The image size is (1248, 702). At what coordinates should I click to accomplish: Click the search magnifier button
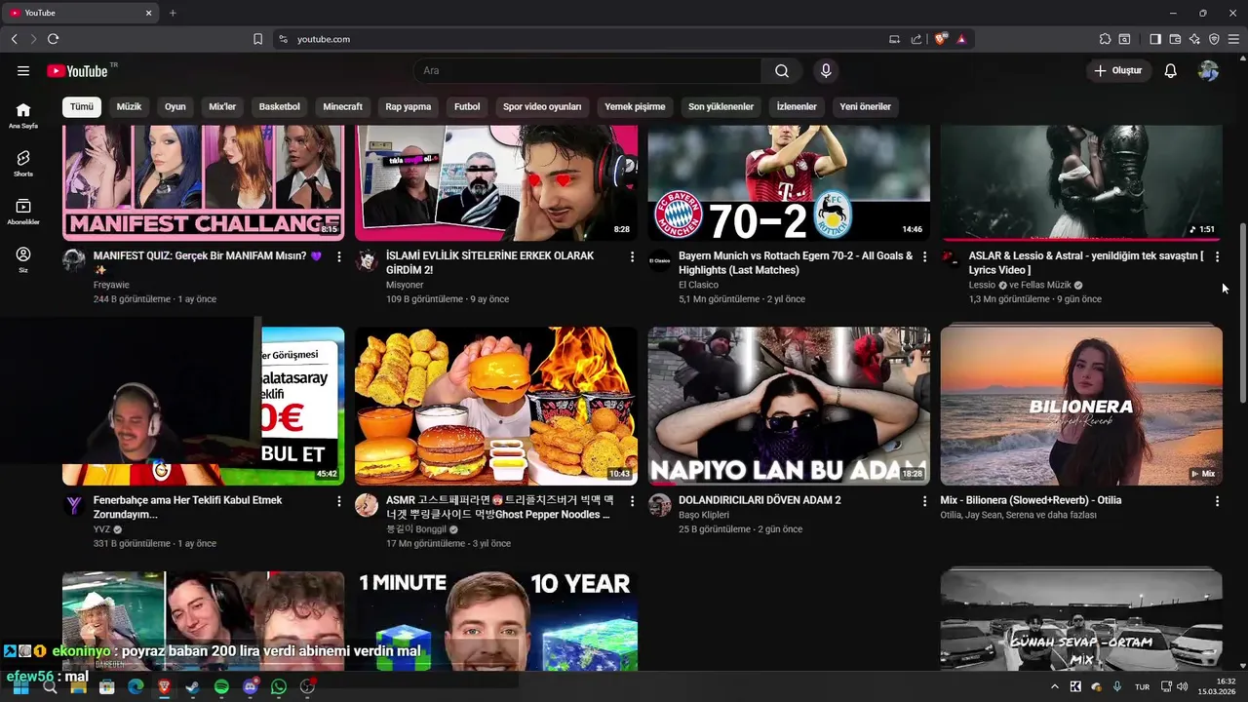click(x=782, y=70)
